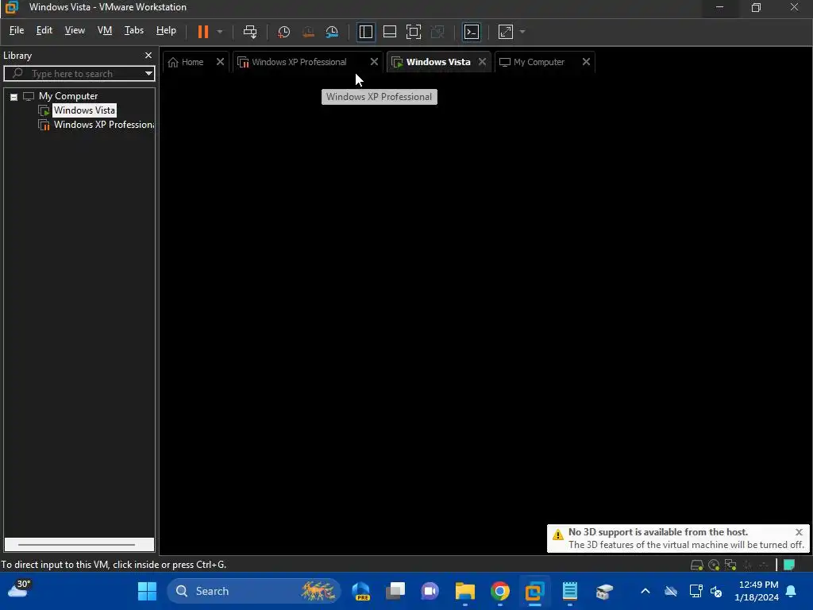The height and width of the screenshot is (610, 813).
Task: Open the video chat app in the taskbar
Action: tap(430, 591)
